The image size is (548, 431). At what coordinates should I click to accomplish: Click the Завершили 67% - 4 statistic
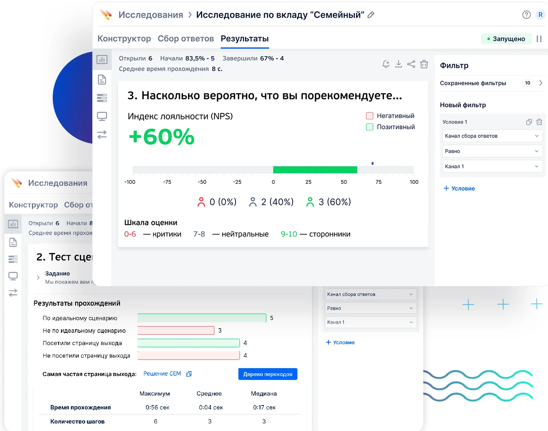click(253, 58)
